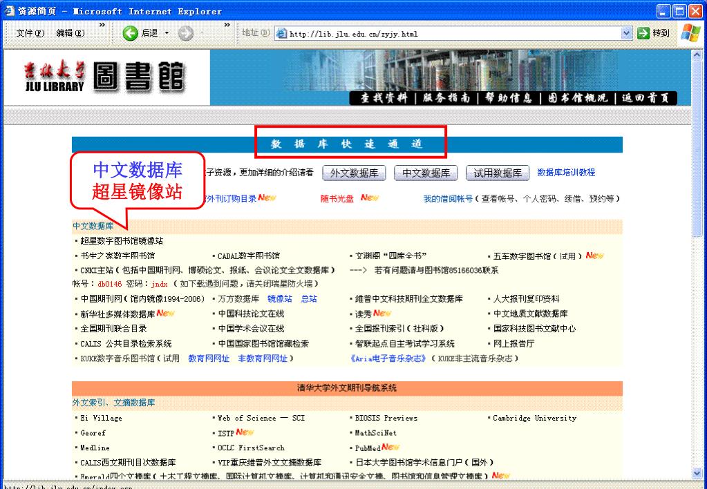This screenshot has width=707, height=489.
Task: Open 五车数字图书馆 link
Action: [x=522, y=256]
